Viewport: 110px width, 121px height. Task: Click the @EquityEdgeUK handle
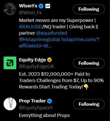(x=36, y=66)
